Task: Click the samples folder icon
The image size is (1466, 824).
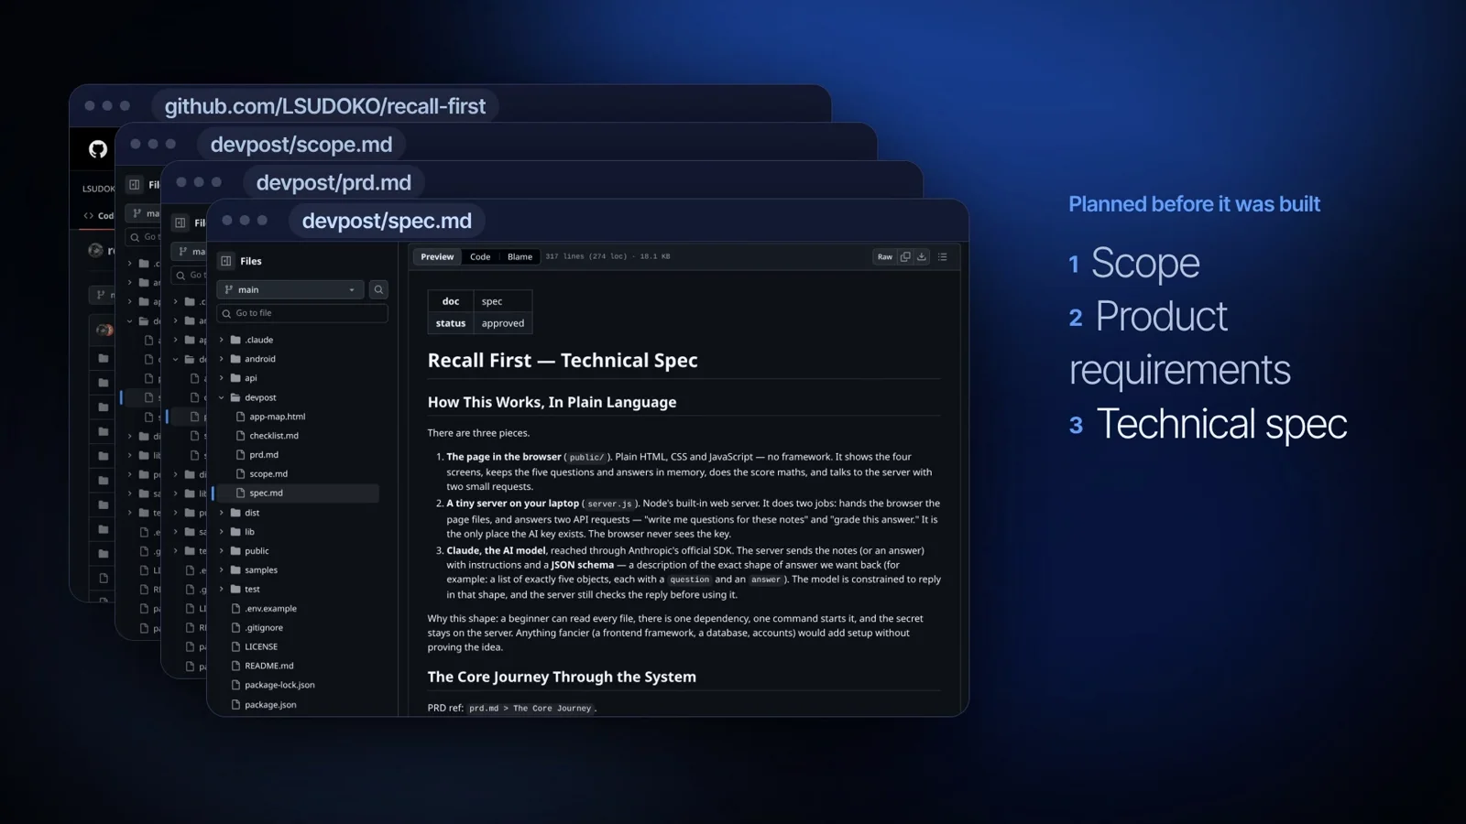Action: 235,570
